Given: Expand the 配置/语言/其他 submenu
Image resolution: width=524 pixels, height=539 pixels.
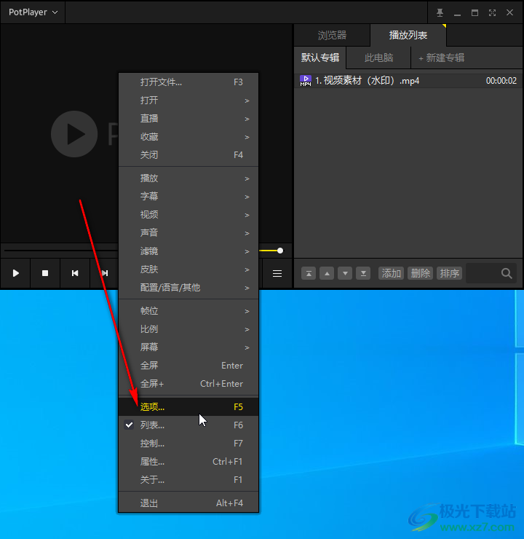Looking at the screenshot, I should [x=188, y=288].
